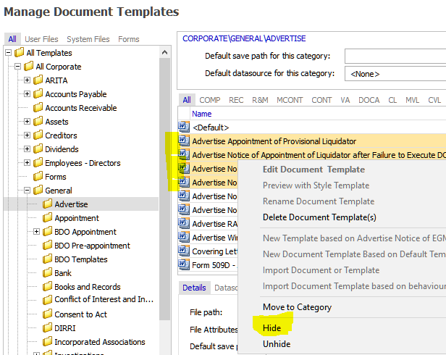
Task: Collapse the General folder node
Action: (x=28, y=191)
